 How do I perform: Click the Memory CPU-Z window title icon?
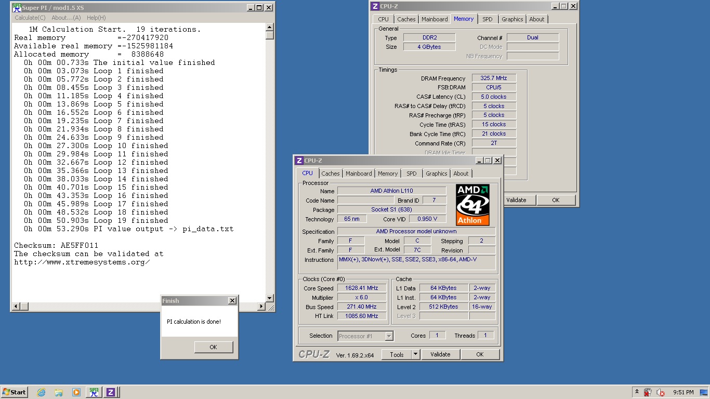point(375,6)
